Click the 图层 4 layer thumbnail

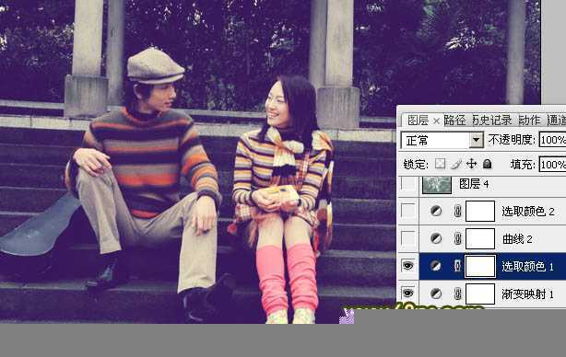click(437, 184)
